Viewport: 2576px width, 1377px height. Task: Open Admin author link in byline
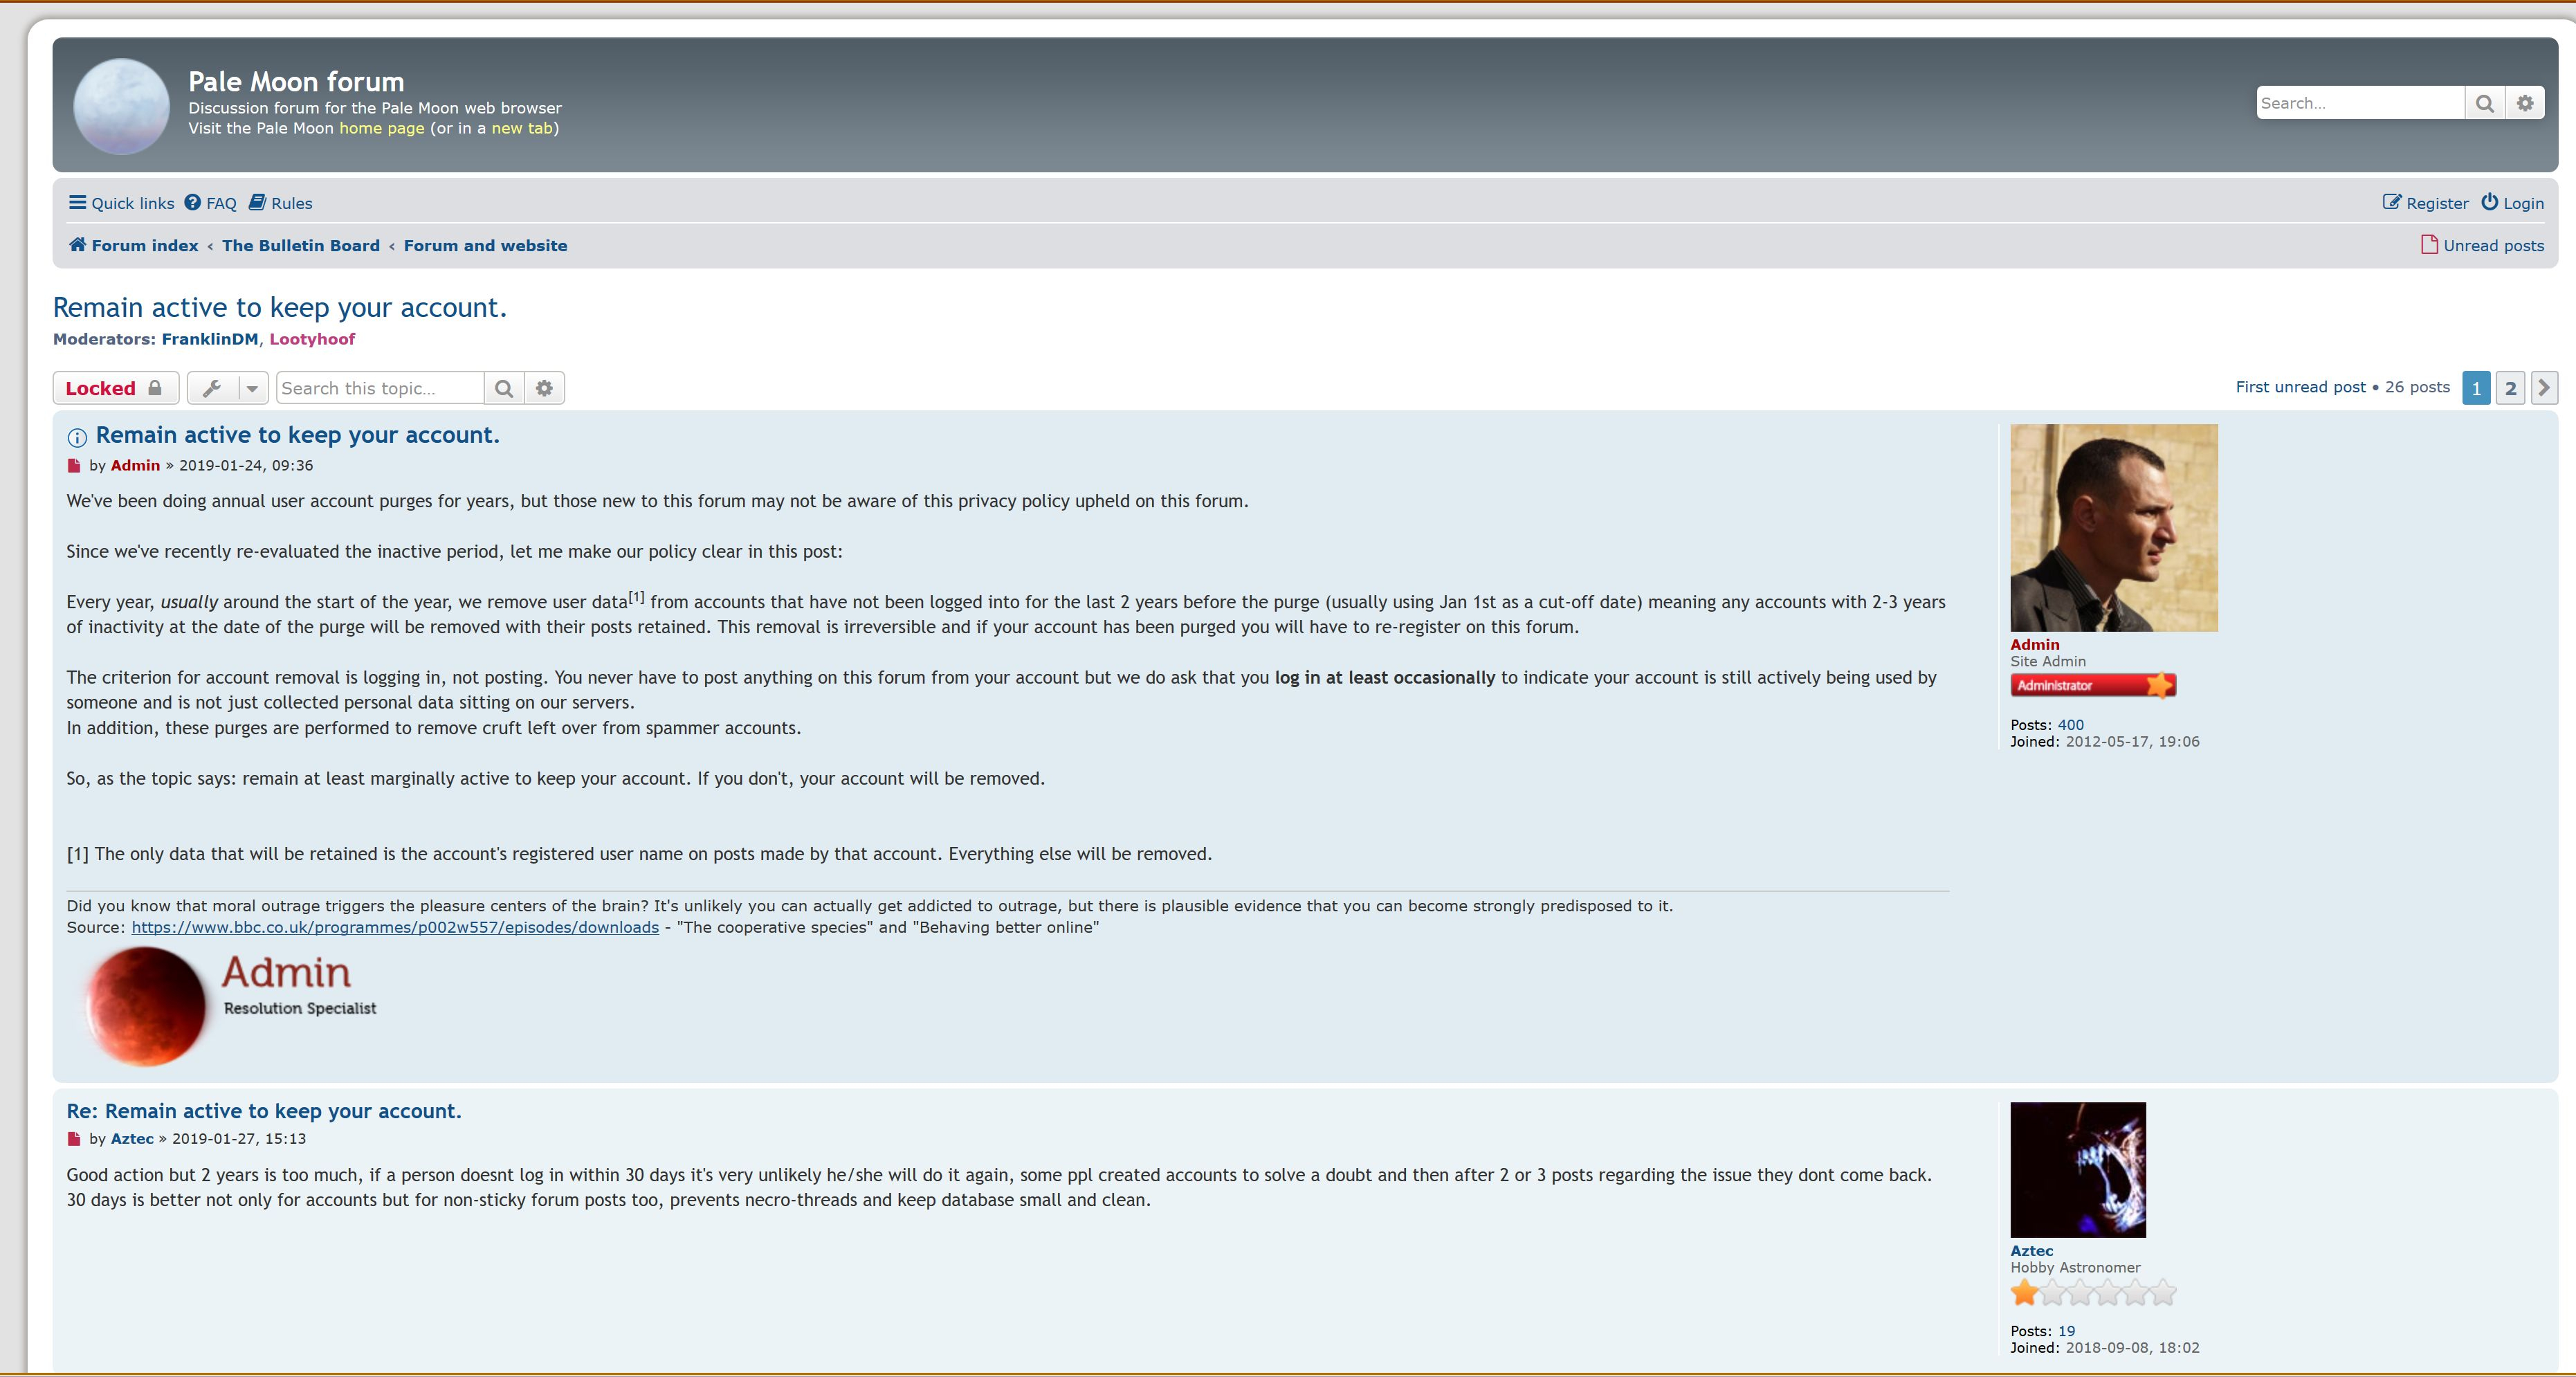tap(135, 465)
